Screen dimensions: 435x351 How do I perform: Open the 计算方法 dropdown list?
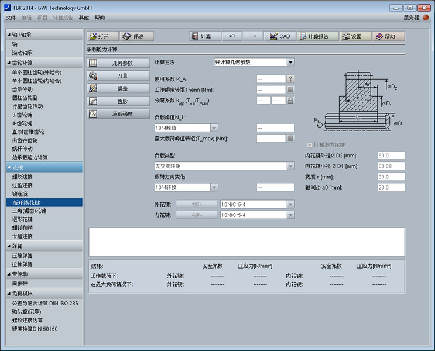click(291, 62)
